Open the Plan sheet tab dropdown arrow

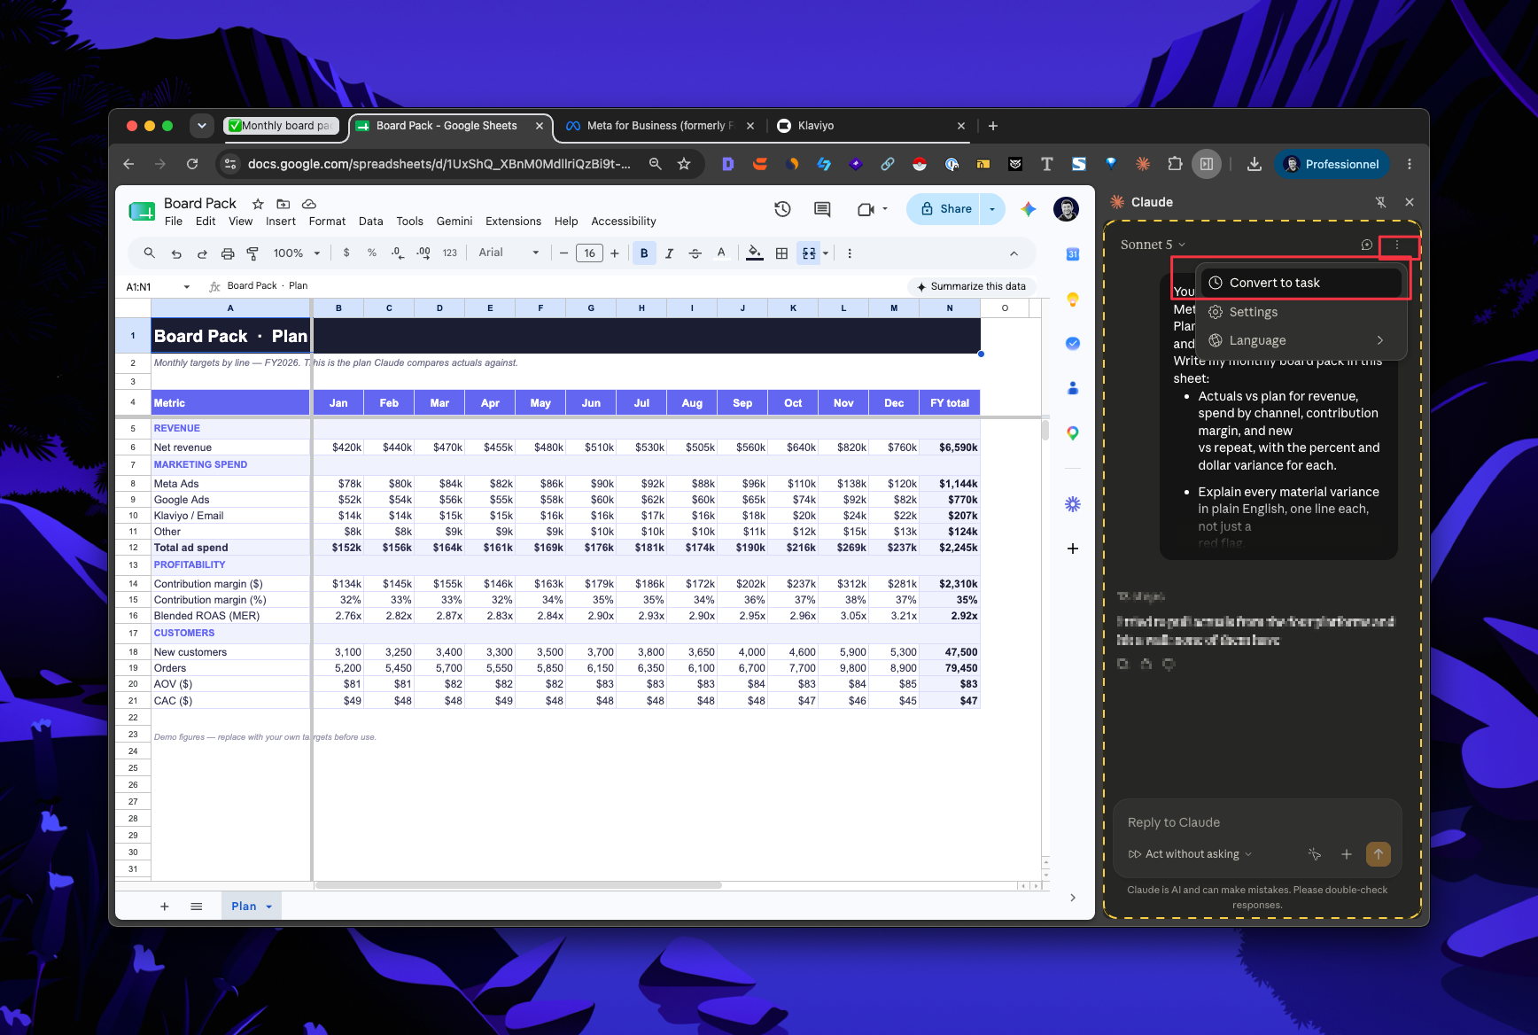(269, 907)
